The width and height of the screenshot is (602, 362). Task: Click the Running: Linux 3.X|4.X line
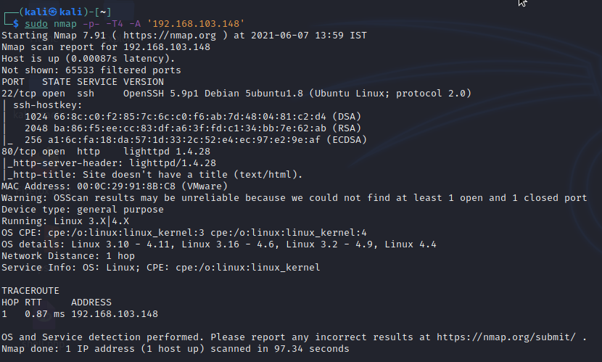(65, 221)
